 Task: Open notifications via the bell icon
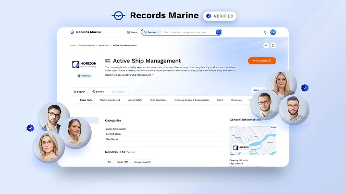pyautogui.click(x=265, y=32)
